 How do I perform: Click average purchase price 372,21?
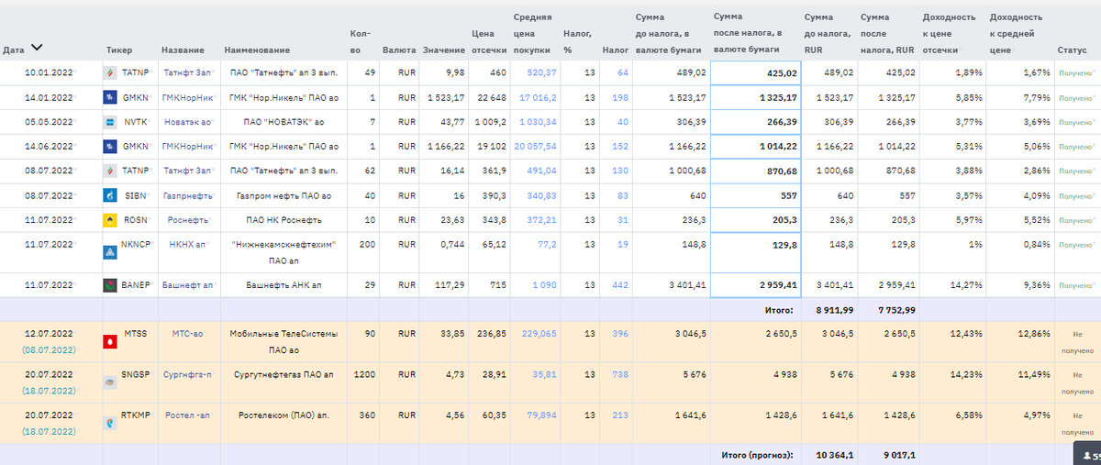(x=541, y=220)
